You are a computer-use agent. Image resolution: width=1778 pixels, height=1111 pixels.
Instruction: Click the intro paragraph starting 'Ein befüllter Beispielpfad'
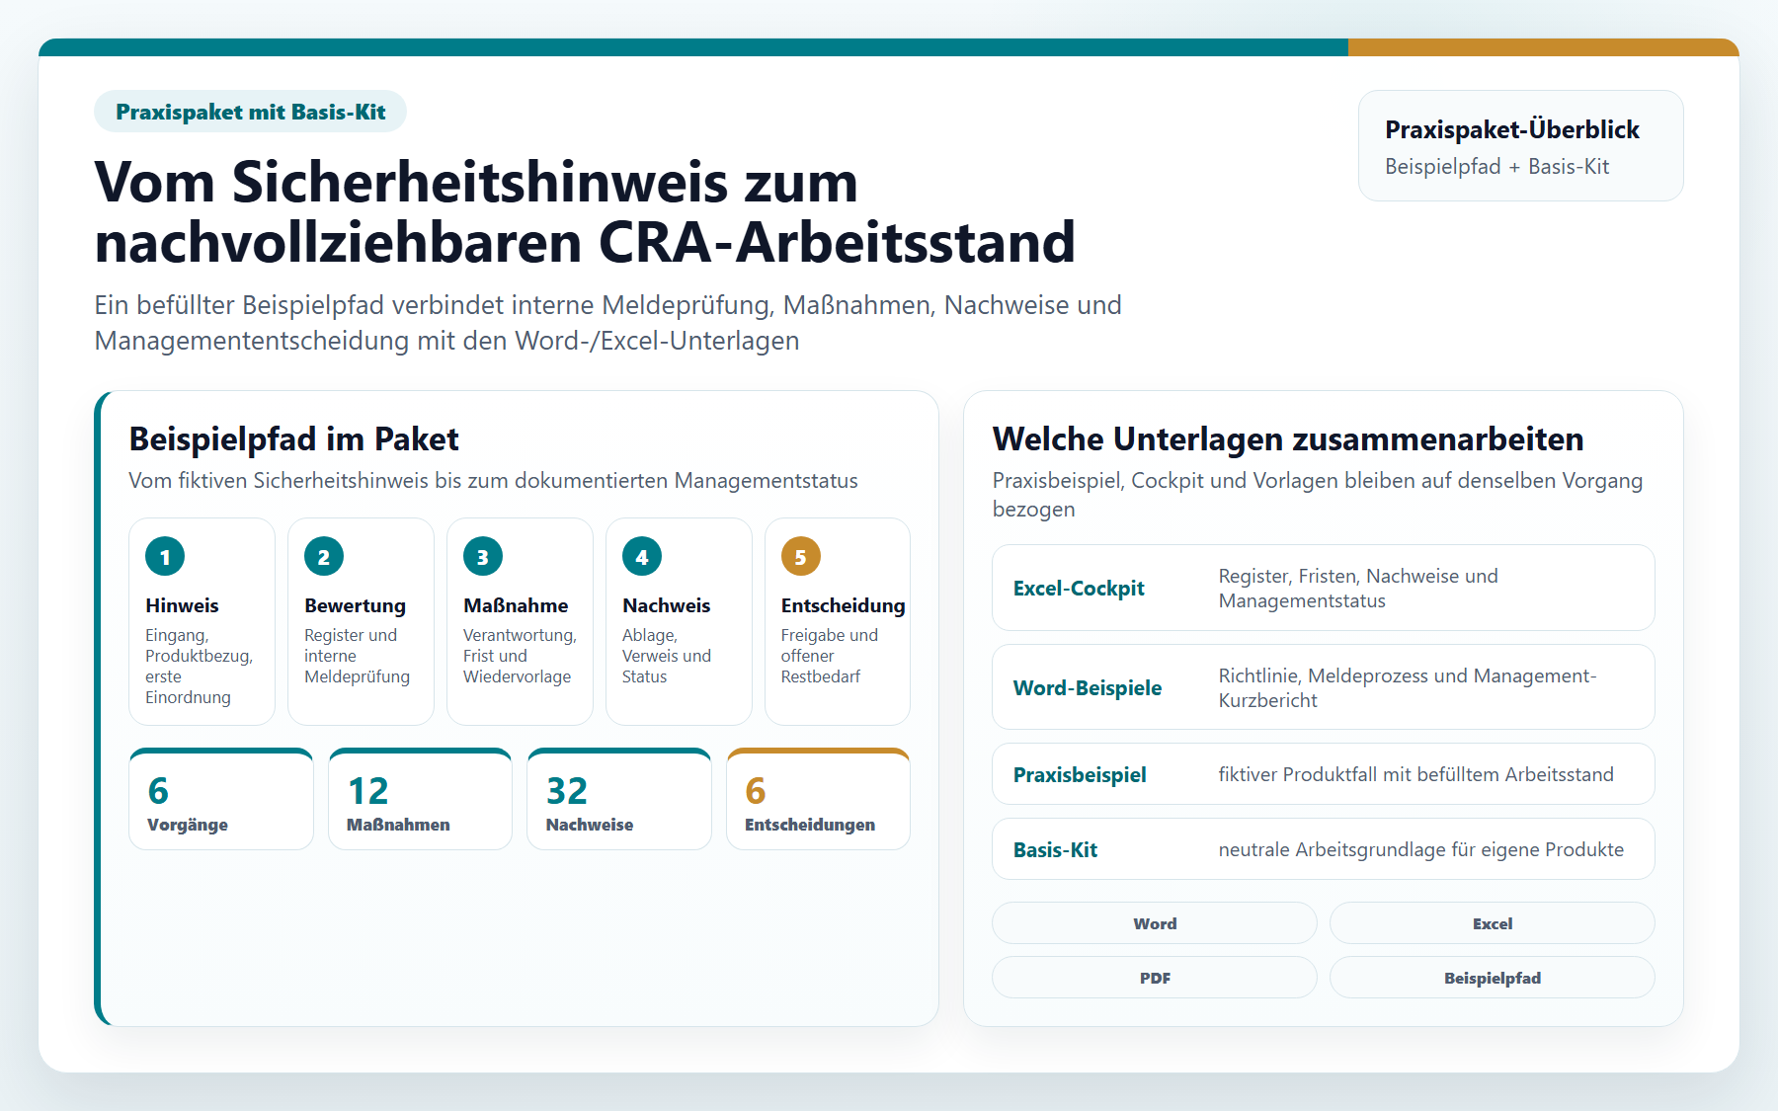(x=607, y=323)
